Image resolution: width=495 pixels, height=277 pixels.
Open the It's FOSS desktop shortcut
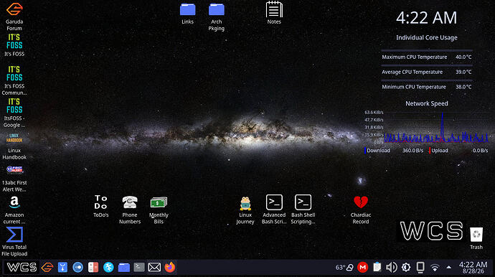pos(14,42)
